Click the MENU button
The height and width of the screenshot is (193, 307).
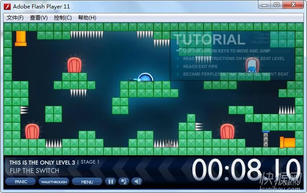pyautogui.click(x=87, y=182)
